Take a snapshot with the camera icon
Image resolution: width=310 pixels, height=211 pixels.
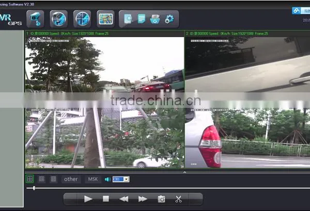click(x=161, y=199)
